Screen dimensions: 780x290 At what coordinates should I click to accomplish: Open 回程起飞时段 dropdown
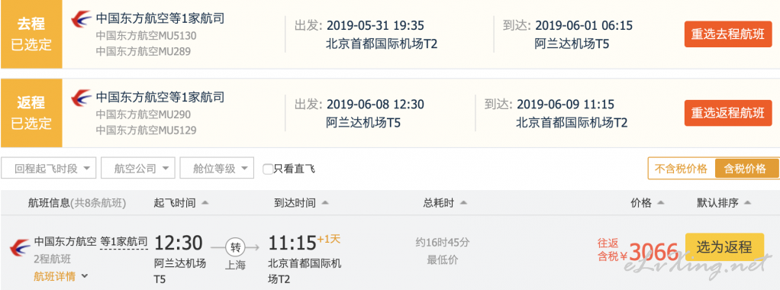point(49,168)
